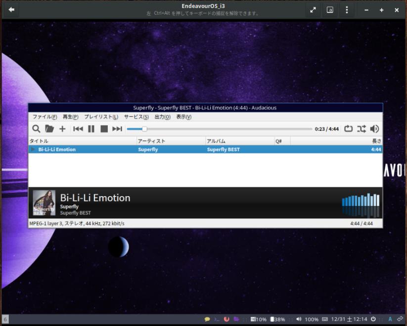The height and width of the screenshot is (326, 407).
Task: Select the Bi-Li-Li Emotion playlist title cell
Action: pos(57,149)
